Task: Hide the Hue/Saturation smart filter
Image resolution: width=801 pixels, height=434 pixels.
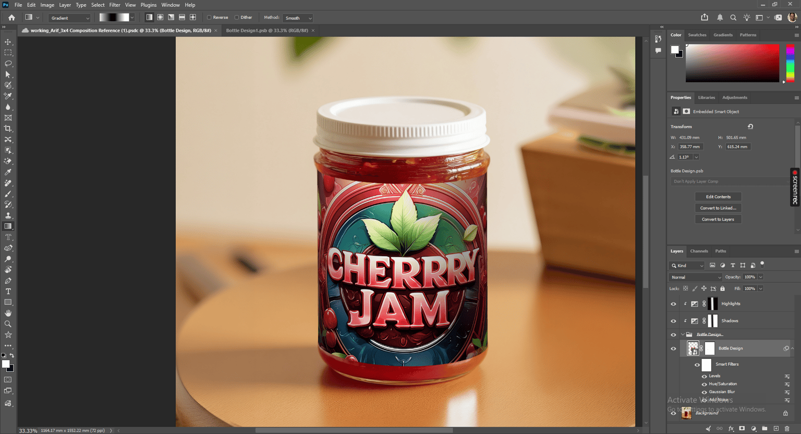Action: click(705, 384)
